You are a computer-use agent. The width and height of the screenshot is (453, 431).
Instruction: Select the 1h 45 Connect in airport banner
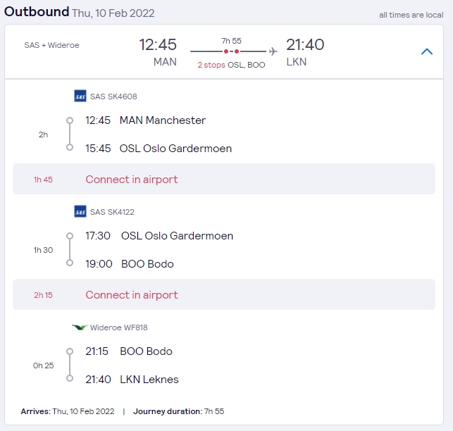coord(223,180)
